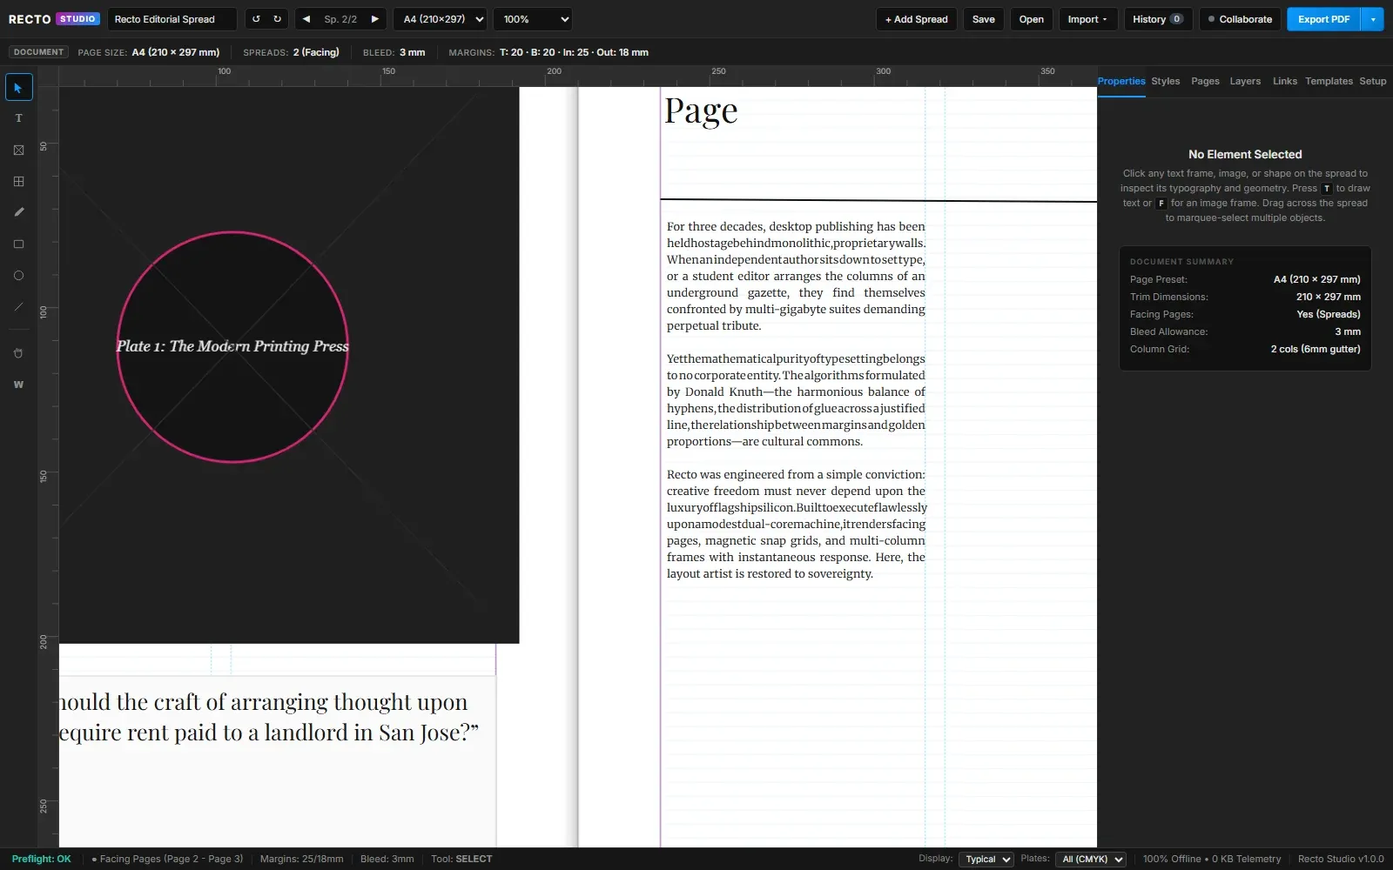
Task: Click the Bleed Allowance '3 mm' value
Action: point(1348,331)
